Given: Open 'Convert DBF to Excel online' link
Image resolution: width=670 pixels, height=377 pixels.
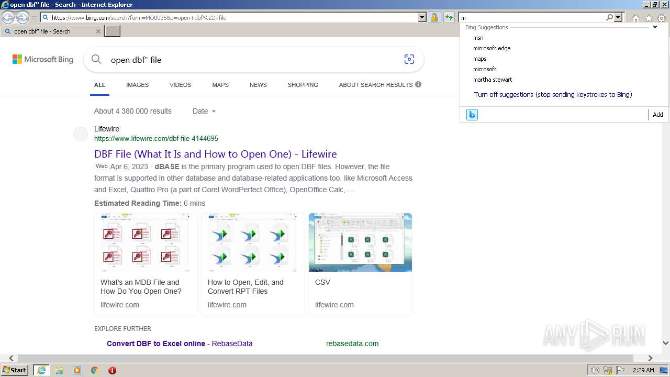Looking at the screenshot, I should tap(180, 343).
